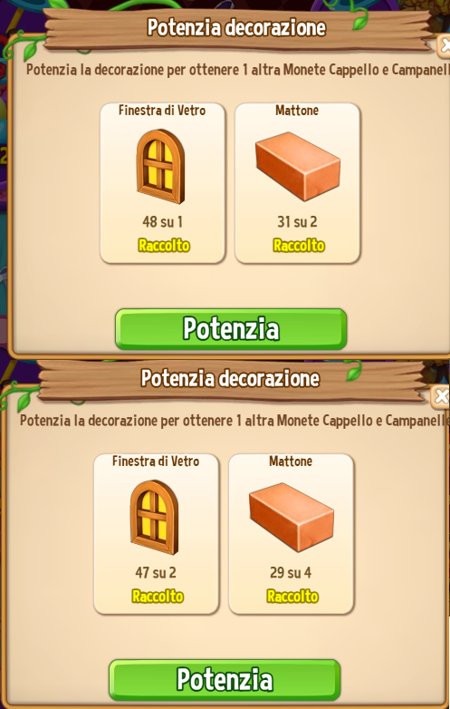This screenshot has height=709, width=450.
Task: Click Finestra di Vetro heading on the 48 su 1 card
Action: coord(162,111)
